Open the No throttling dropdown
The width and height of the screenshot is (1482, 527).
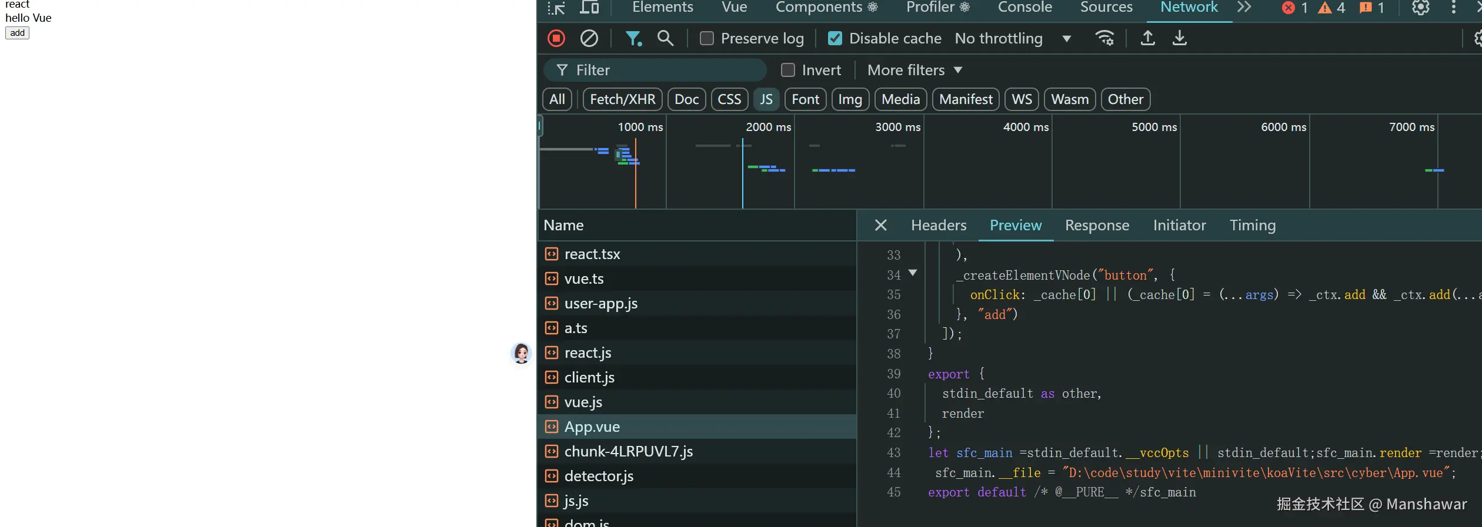point(1012,38)
